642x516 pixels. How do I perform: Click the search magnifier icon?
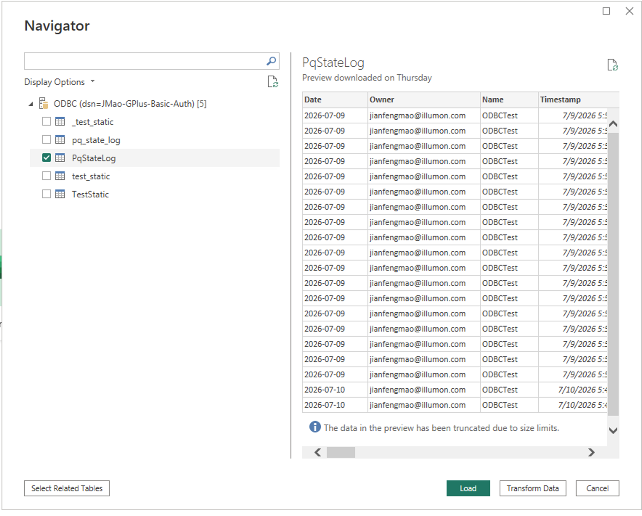[x=271, y=61]
